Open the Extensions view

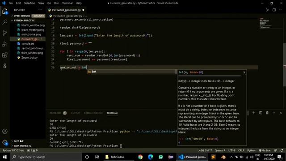click(5, 55)
